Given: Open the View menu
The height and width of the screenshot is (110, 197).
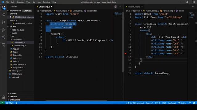Looking at the screenshot, I should (28, 2).
